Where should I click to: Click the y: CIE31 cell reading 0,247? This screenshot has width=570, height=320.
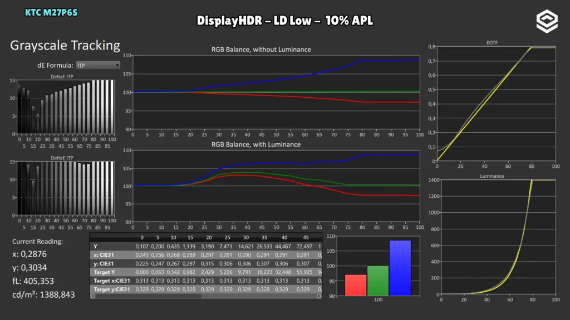point(158,264)
